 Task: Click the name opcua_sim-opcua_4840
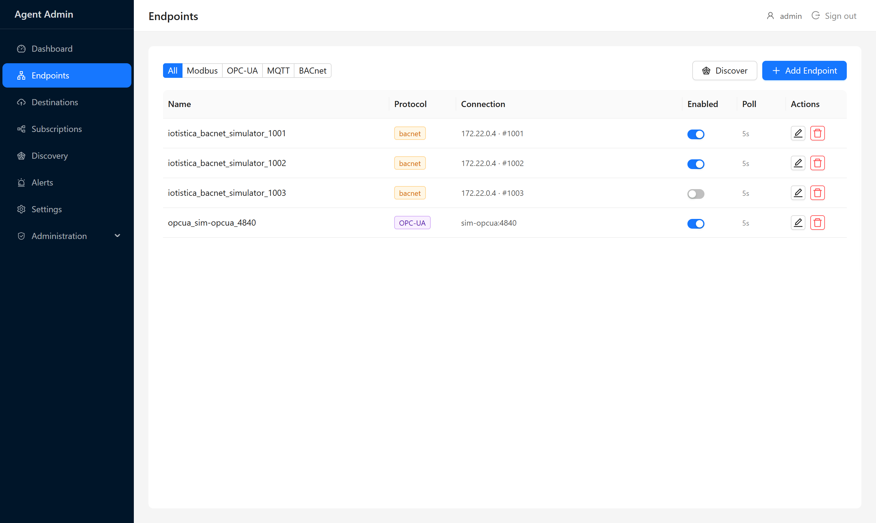pyautogui.click(x=212, y=223)
